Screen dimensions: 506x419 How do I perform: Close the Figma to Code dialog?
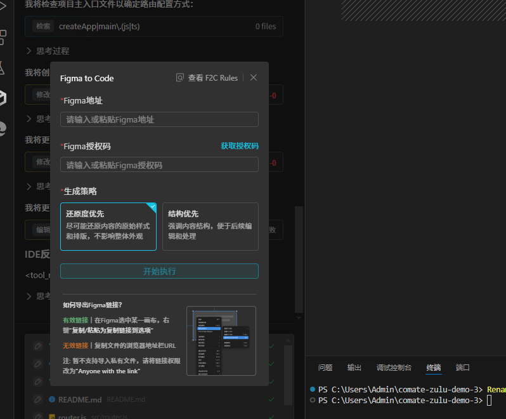coord(254,77)
